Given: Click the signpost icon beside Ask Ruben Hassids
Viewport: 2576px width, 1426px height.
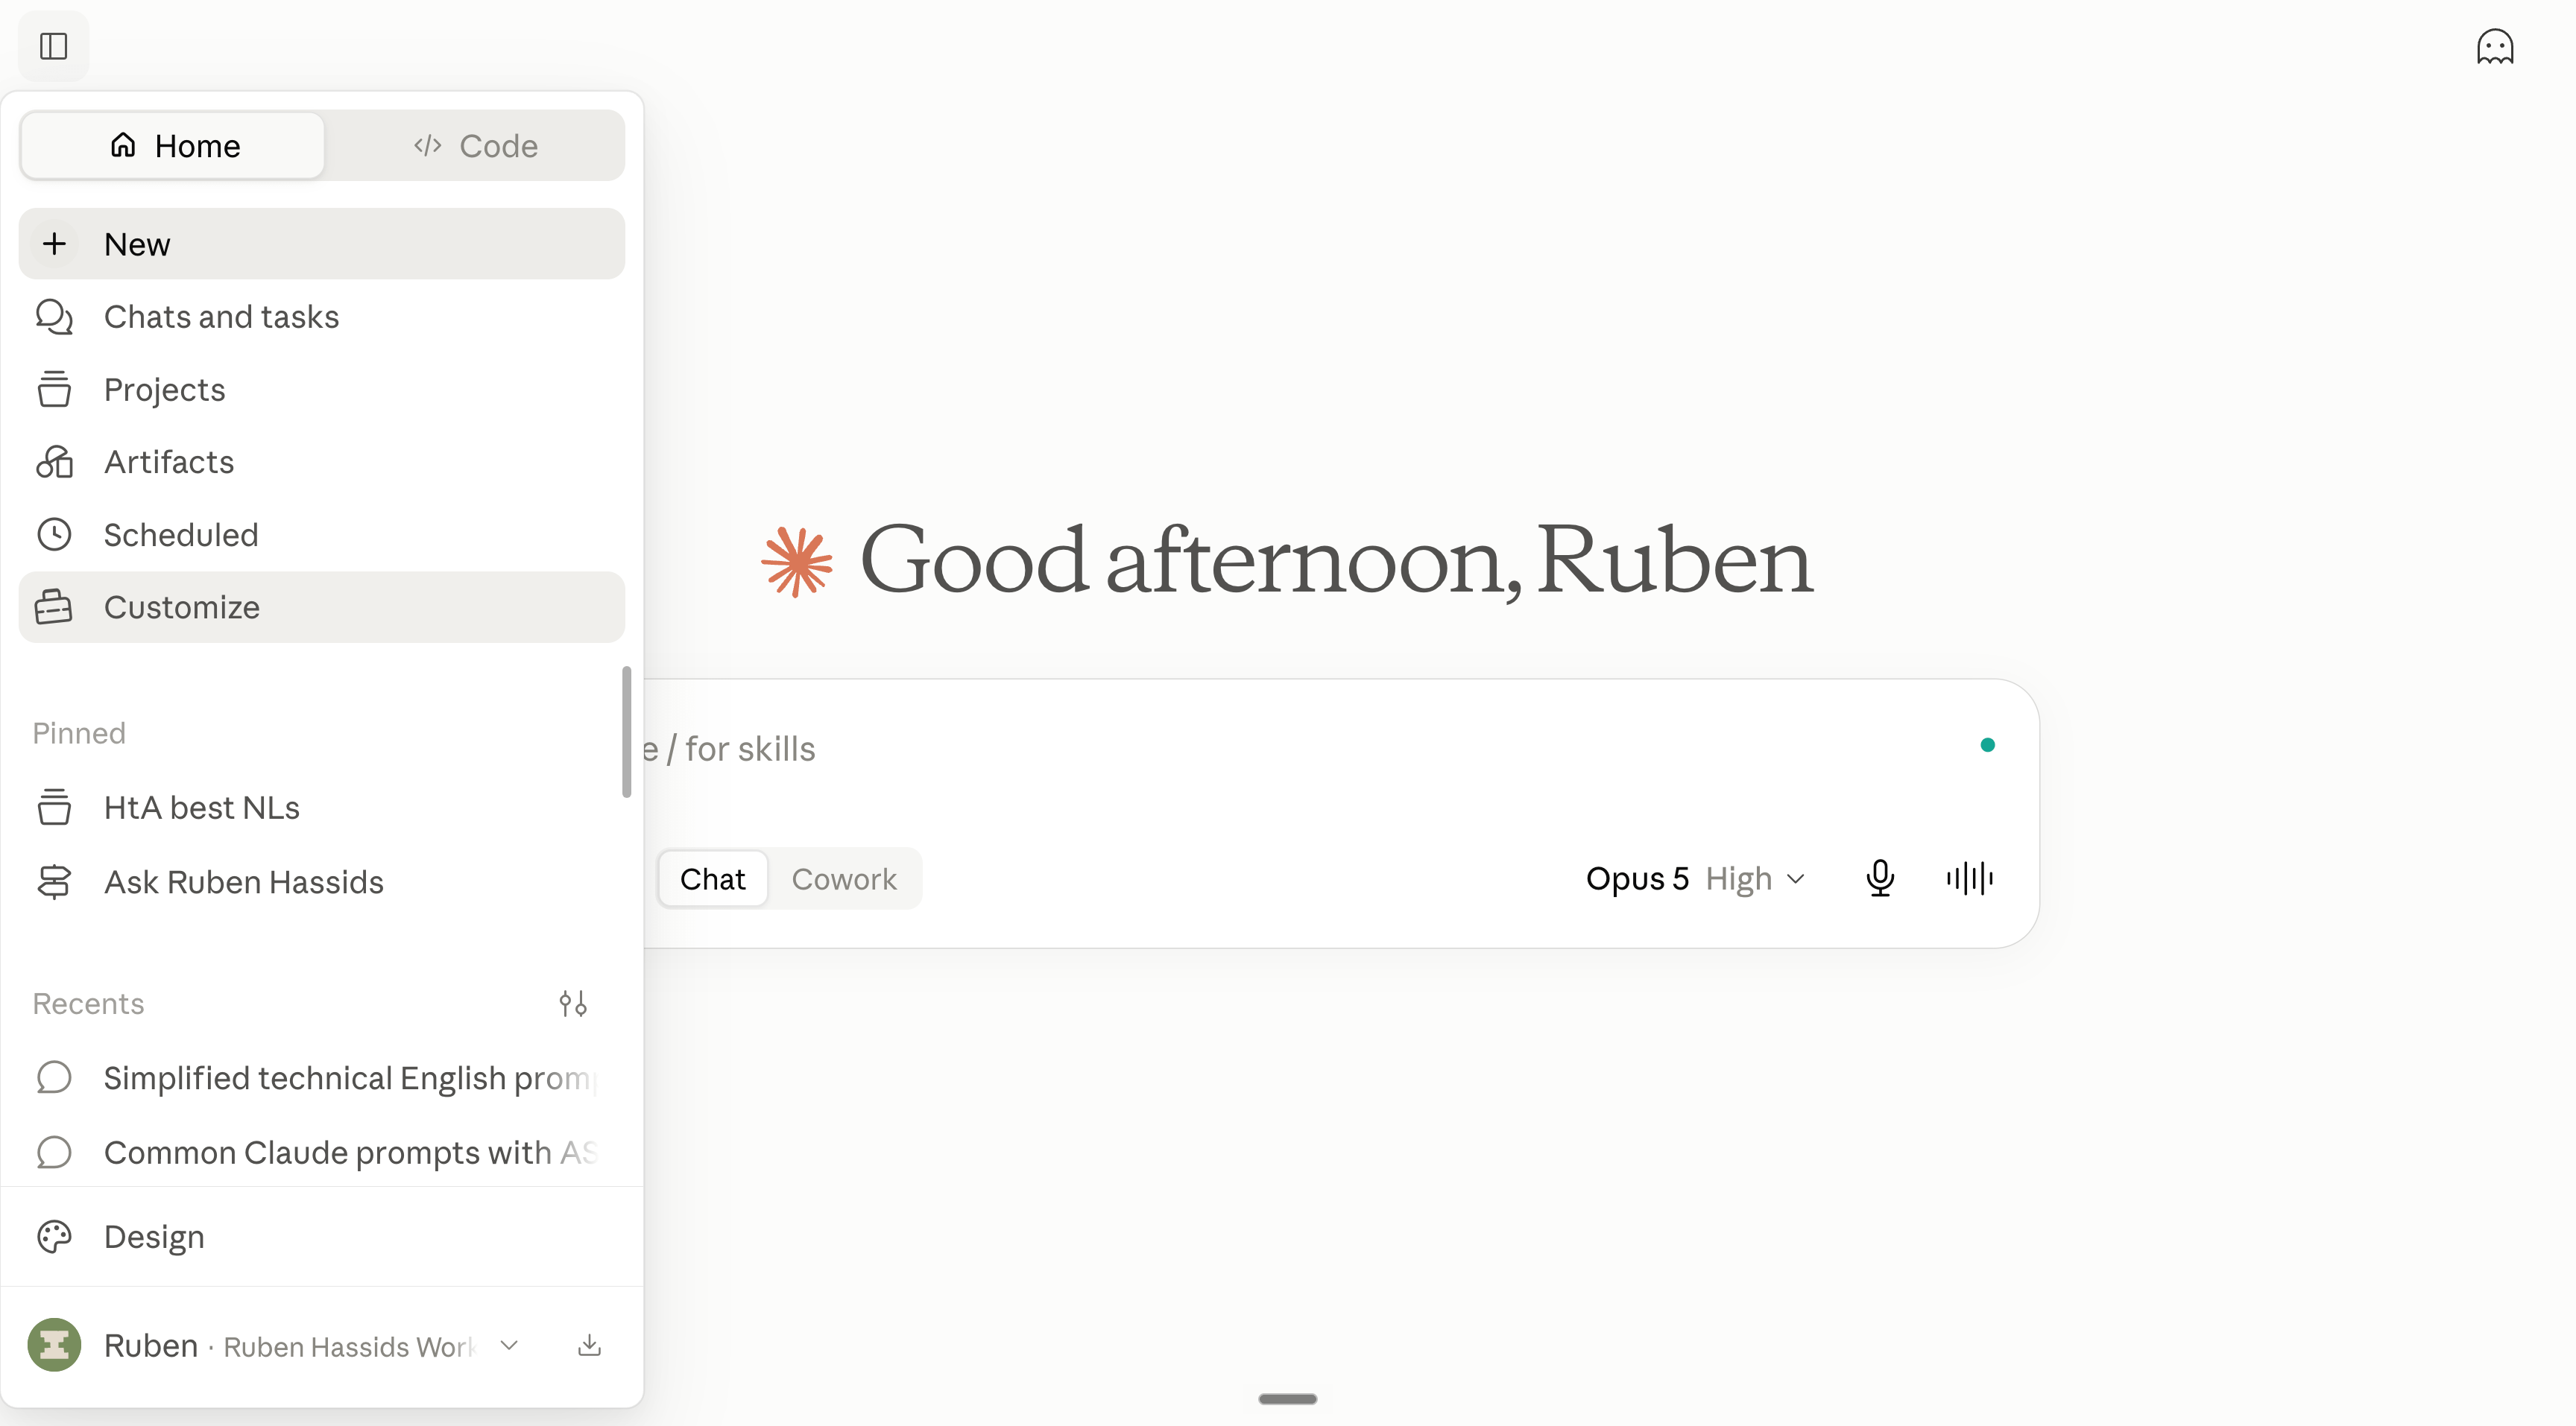Looking at the screenshot, I should pos(54,882).
